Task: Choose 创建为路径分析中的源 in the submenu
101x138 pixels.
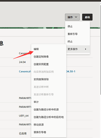Action: 49,110
